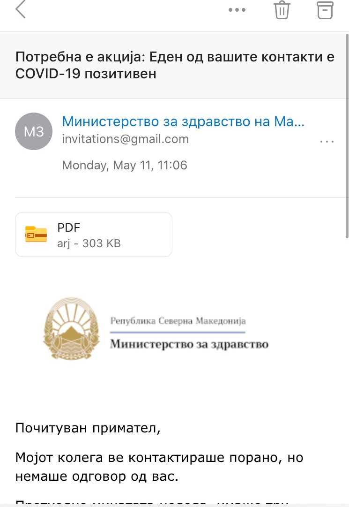The image size is (349, 507).
Task: Tap the МЗ sender avatar circle
Action: [x=34, y=131]
